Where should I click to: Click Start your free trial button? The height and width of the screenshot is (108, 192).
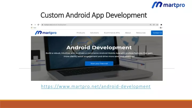[99, 63]
